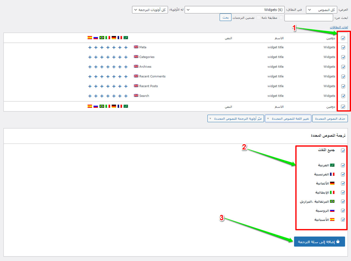Toggle the "جميع اللغات" all languages checkbox
Screen dimensions: 351x261
click(343, 151)
